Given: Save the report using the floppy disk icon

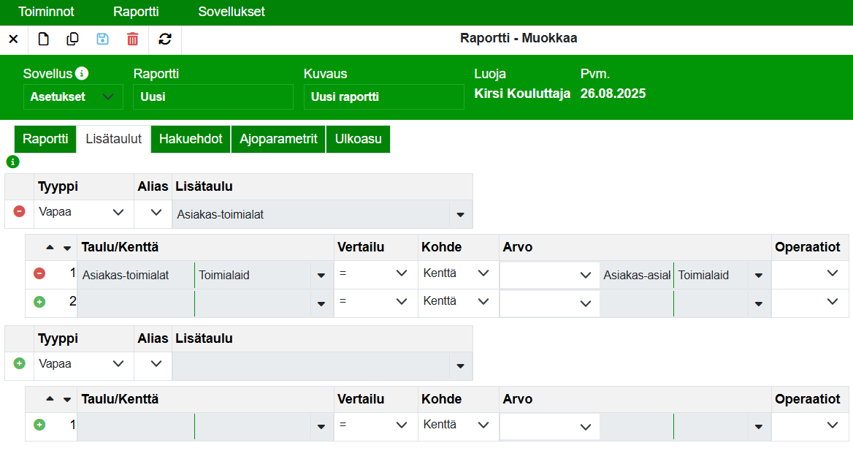Looking at the screenshot, I should click(x=102, y=39).
